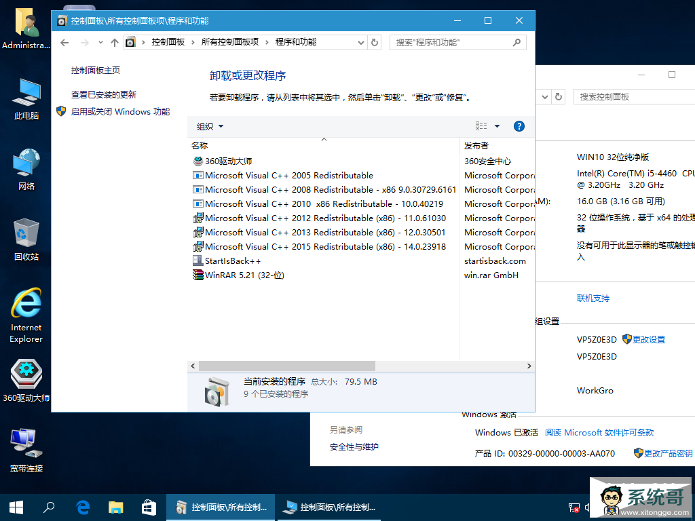Image resolution: width=695 pixels, height=521 pixels.
Task: Open 启用或关闭 Windows 功能 link
Action: (120, 112)
